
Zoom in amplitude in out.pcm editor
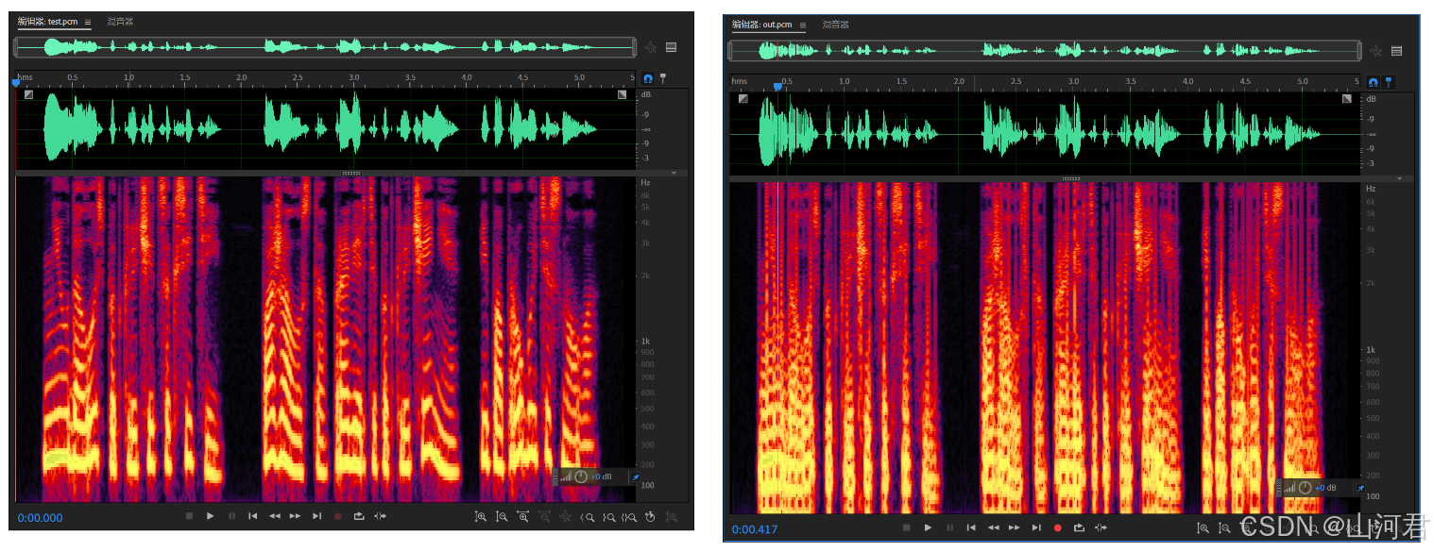pyautogui.click(x=1204, y=528)
